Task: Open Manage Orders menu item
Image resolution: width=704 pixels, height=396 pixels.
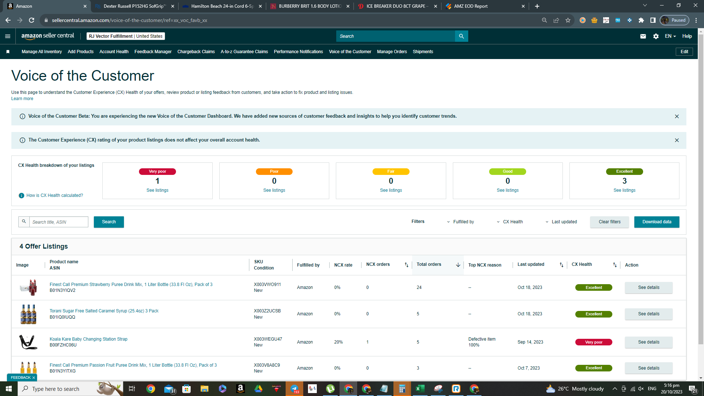Action: pos(392,52)
